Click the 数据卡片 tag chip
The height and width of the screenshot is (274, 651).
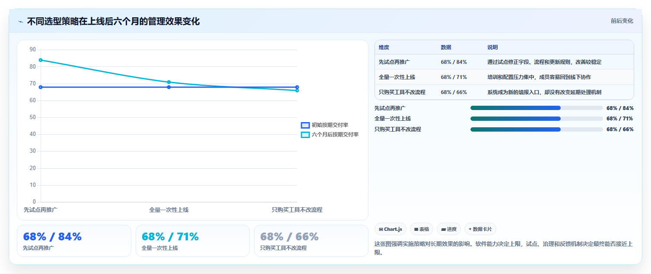click(480, 229)
